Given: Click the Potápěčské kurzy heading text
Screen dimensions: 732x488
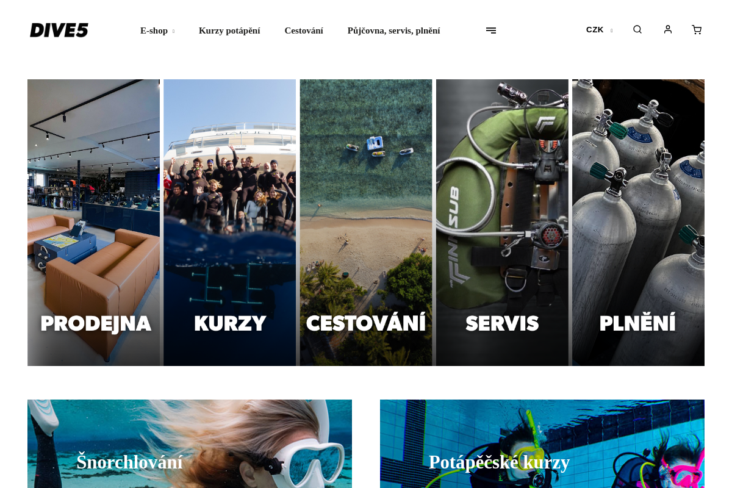Looking at the screenshot, I should click(x=499, y=462).
